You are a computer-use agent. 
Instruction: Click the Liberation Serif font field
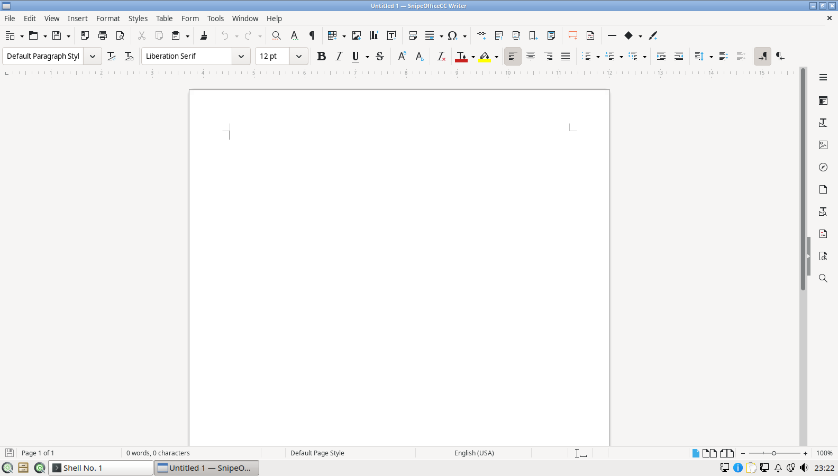coord(187,56)
